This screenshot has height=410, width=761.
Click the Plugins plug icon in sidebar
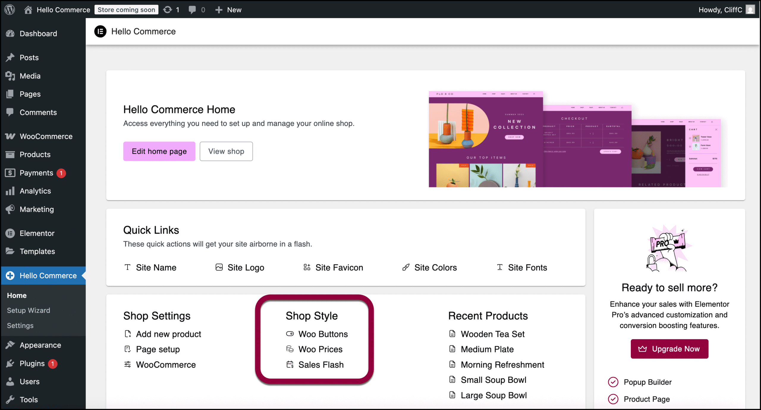tap(10, 363)
